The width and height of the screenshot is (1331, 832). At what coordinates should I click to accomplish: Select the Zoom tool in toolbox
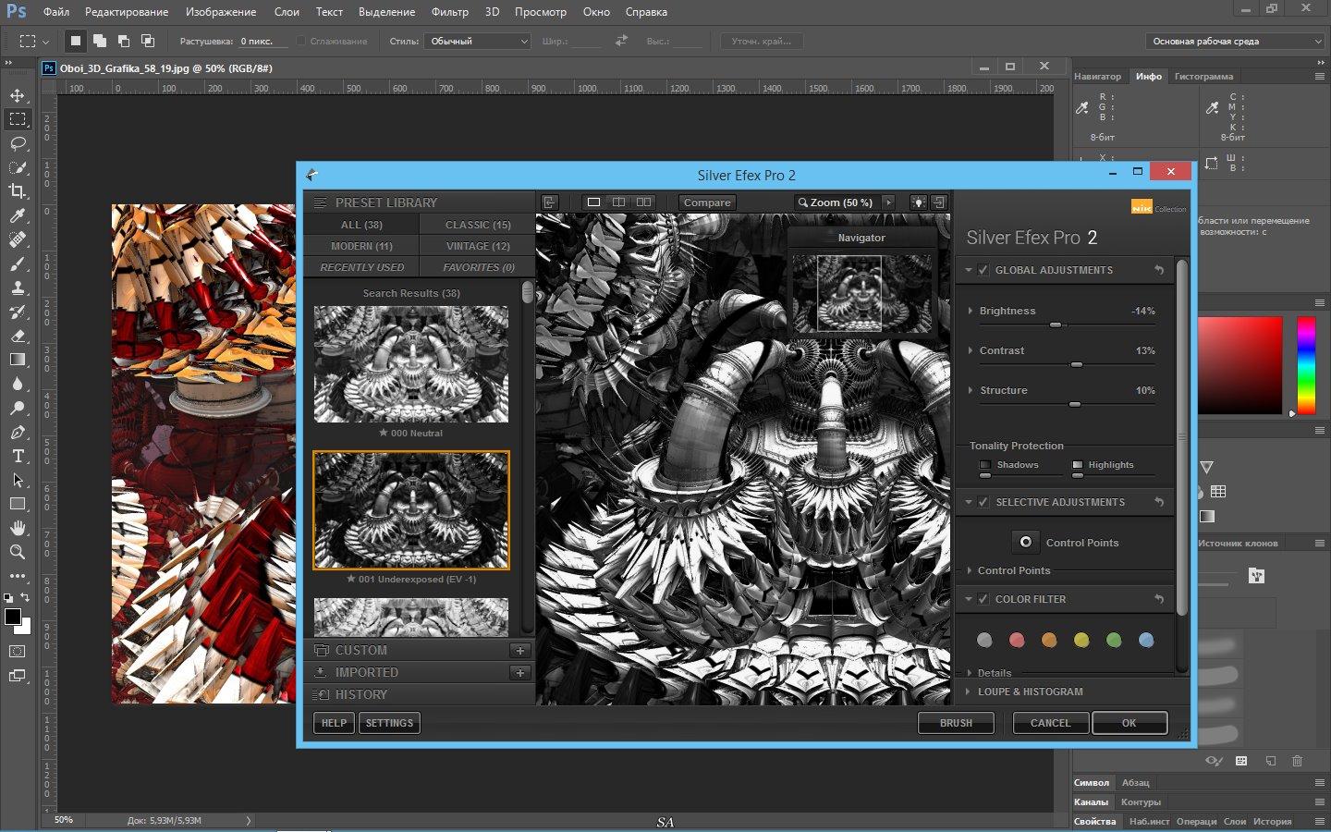(x=18, y=552)
